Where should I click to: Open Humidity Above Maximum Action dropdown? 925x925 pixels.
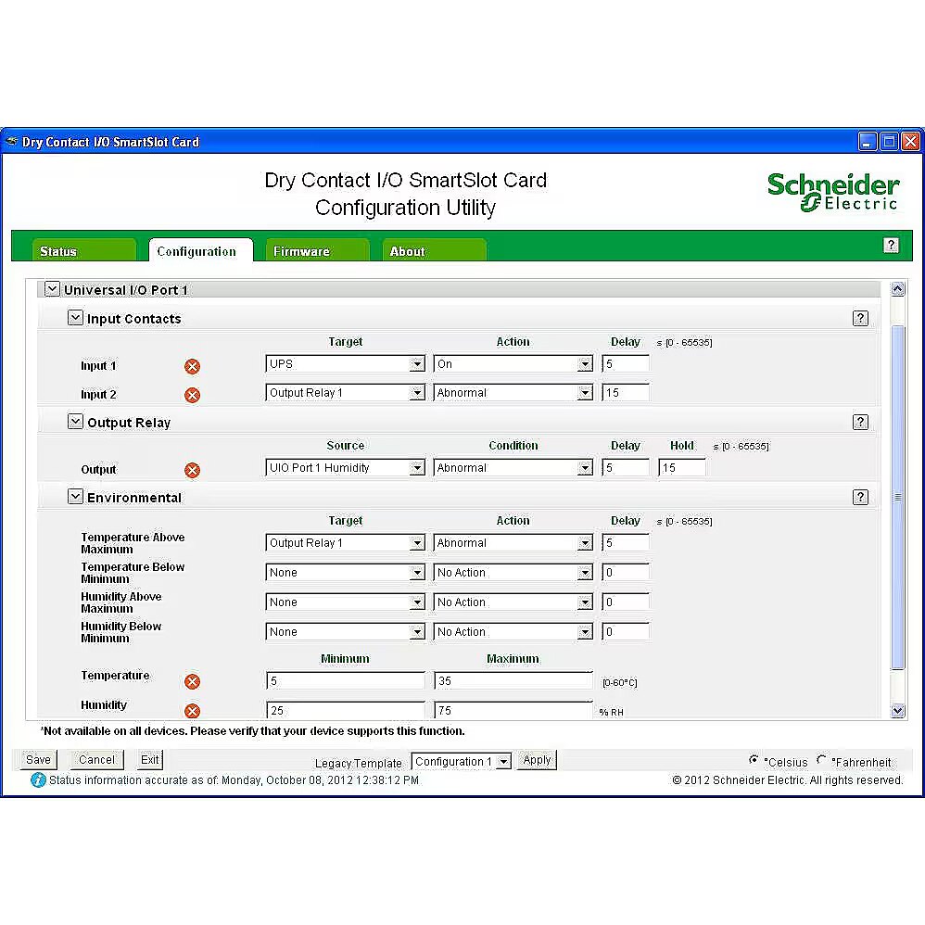[x=513, y=602]
